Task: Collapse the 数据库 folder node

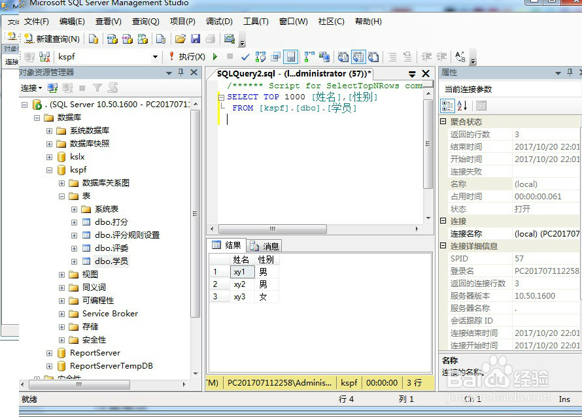Action: [x=37, y=118]
